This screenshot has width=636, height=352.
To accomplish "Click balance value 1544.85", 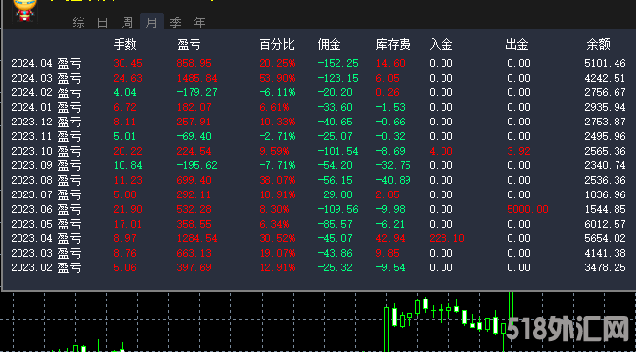I will [605, 210].
